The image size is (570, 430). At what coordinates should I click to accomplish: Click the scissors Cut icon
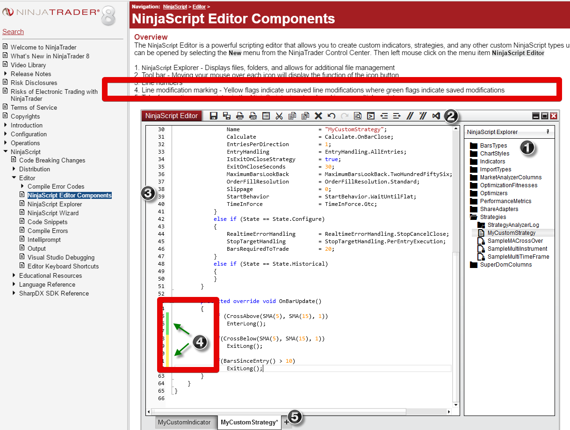click(279, 116)
